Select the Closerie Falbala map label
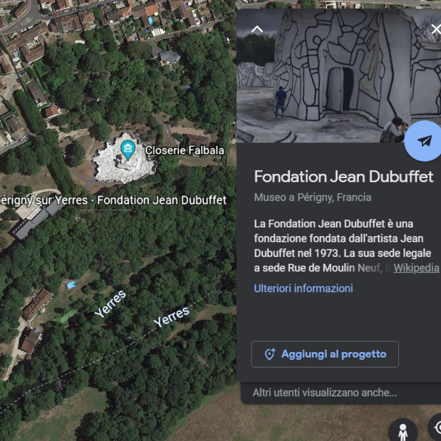This screenshot has height=441, width=441. 184,150
